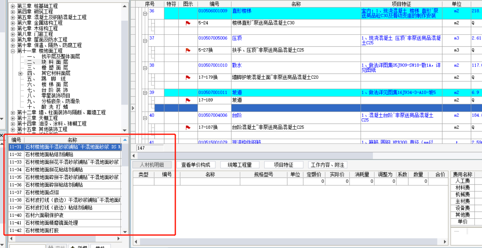Open the 统筹工程量 tab
This screenshot has width=482, height=248.
pyautogui.click(x=240, y=165)
